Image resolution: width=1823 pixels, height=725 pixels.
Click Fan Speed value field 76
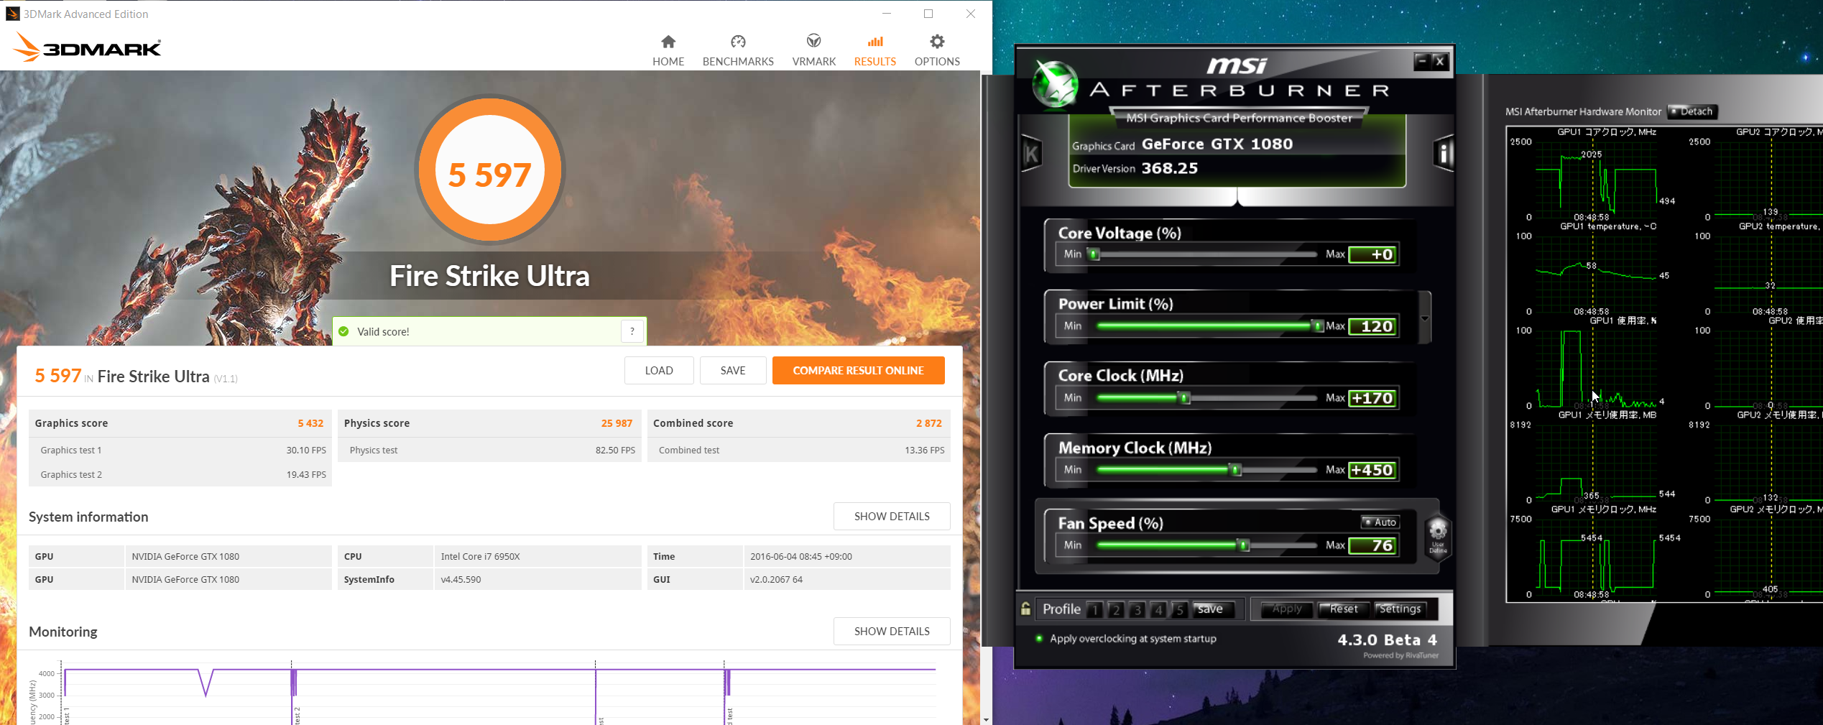coord(1372,545)
